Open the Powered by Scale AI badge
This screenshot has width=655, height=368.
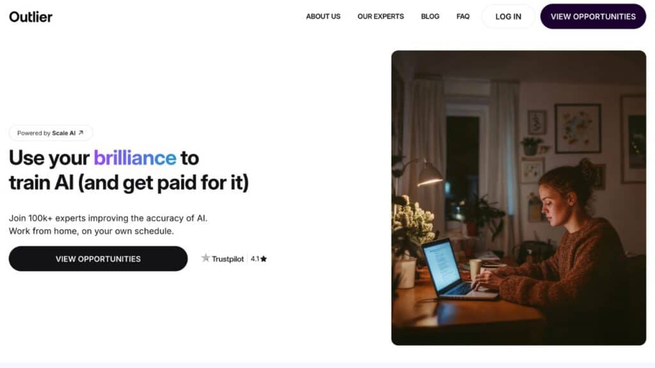pos(51,133)
